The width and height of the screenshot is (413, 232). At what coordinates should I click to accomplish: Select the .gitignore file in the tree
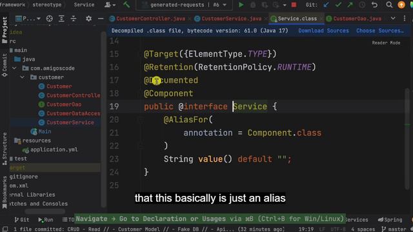click(x=24, y=177)
